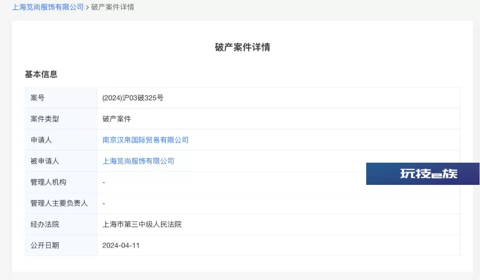Select case number (2024)沪03破325号

coord(133,98)
